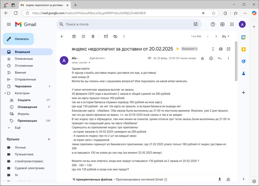
Task: Archive this email
Action: coord(74,37)
